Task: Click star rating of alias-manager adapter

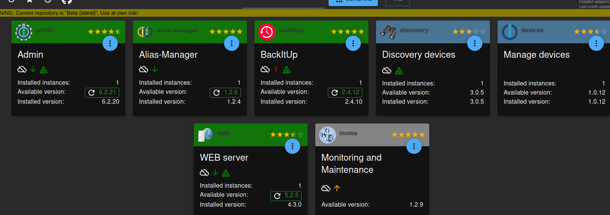Action: (226, 32)
